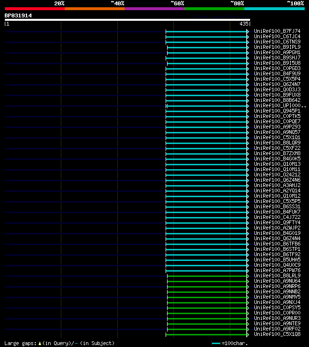Click the UniRef100_B6SS31 text
309x347 pixels.
coord(277,206)
